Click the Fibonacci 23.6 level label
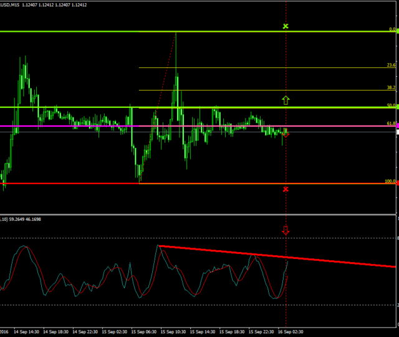 [391, 65]
